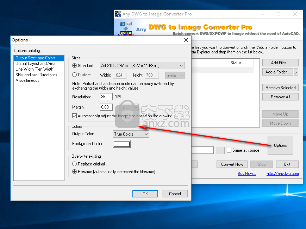The image size is (306, 229).
Task: Select Replace original radio button
Action: [x=74, y=164]
